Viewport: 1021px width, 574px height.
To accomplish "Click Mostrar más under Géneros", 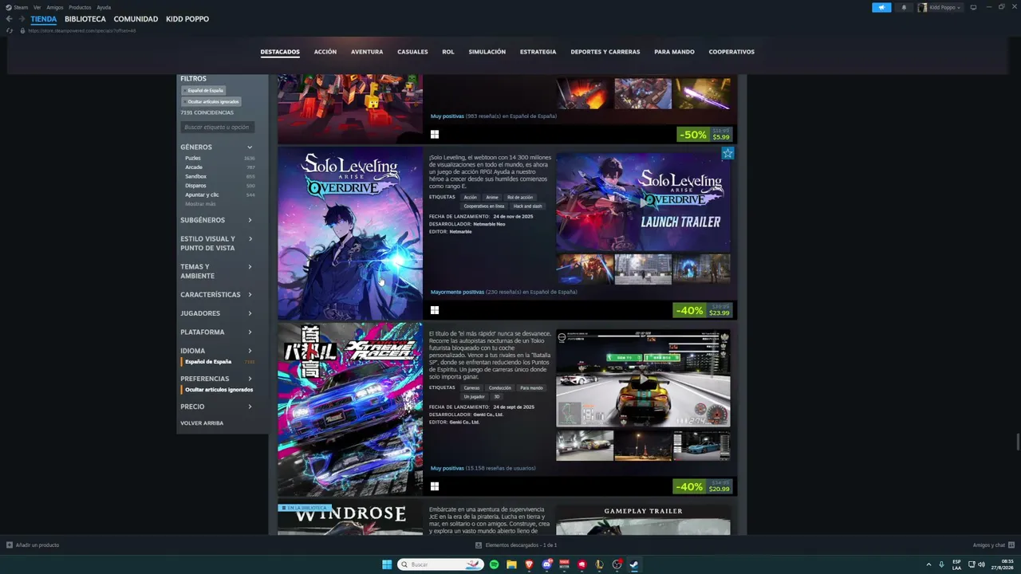I will pos(200,204).
